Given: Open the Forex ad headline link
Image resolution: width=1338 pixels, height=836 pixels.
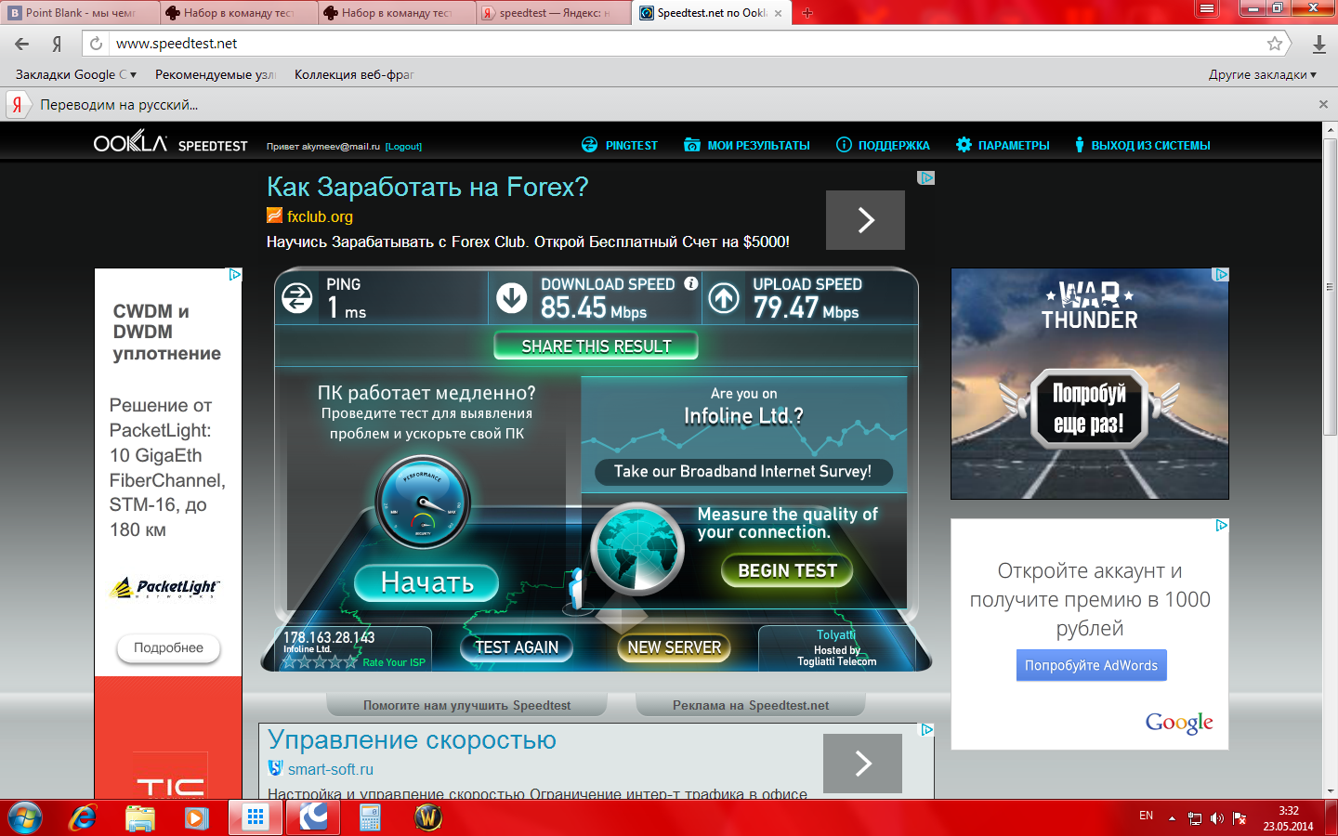Looking at the screenshot, I should (427, 187).
